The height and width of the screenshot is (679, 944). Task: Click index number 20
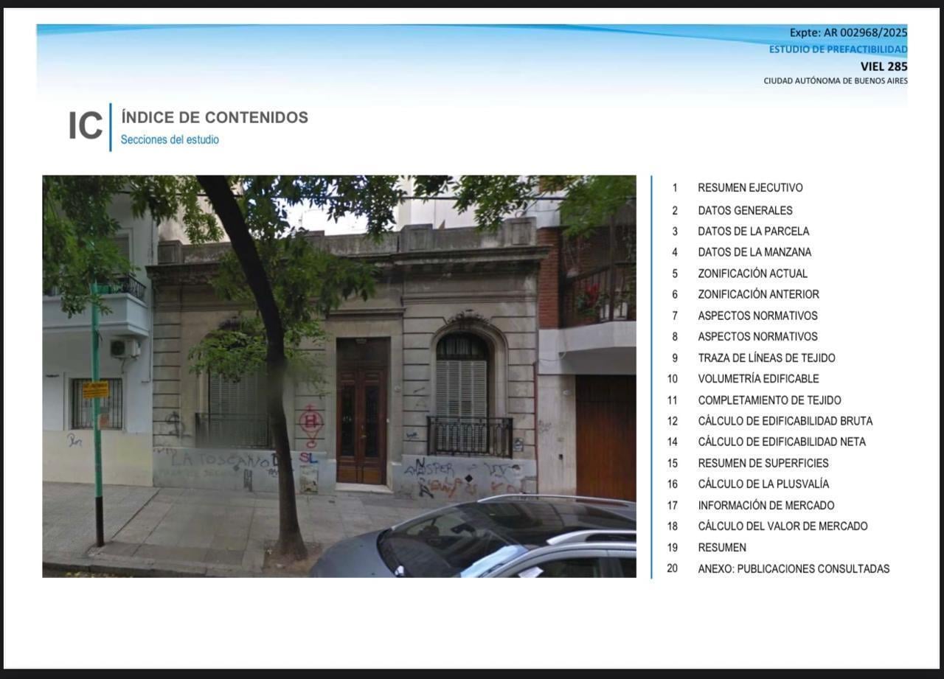pos(673,569)
